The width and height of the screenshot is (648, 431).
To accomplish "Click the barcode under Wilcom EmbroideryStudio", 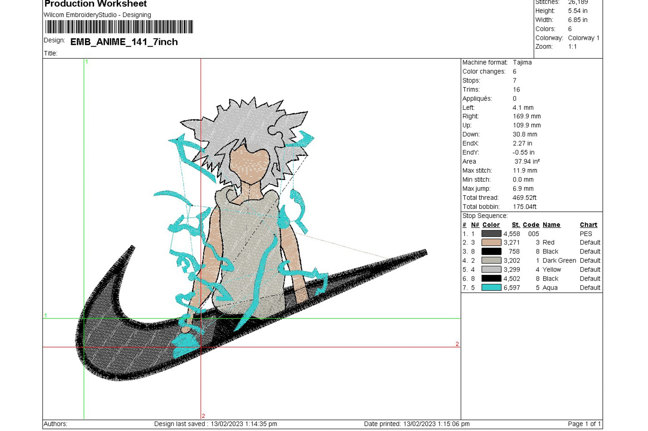I will tap(119, 27).
